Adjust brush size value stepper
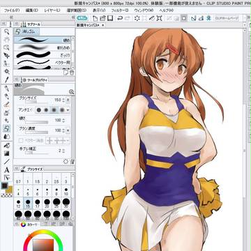The height and width of the screenshot is (251, 251). pyautogui.click(x=63, y=100)
